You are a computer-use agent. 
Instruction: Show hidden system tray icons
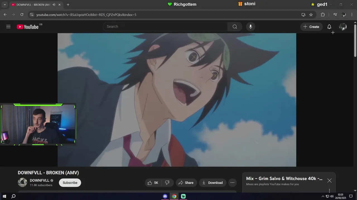point(323,196)
